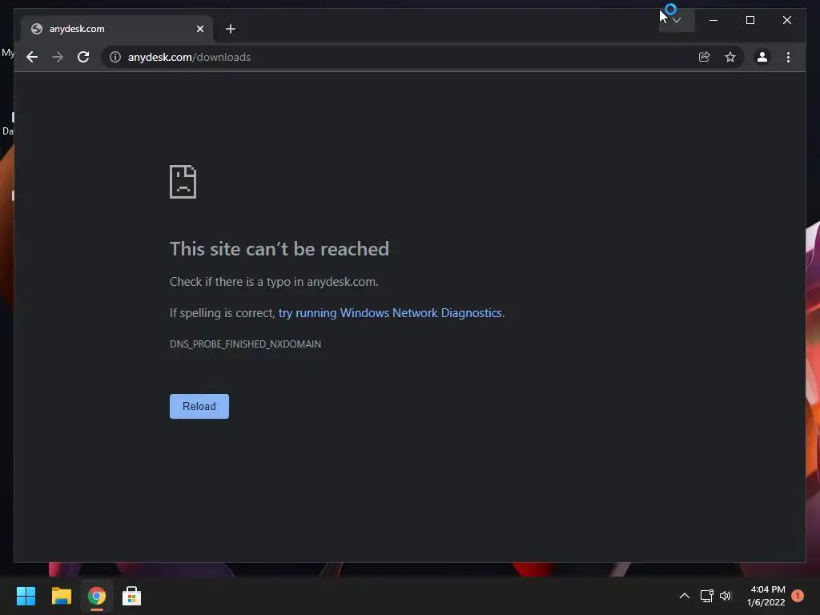Go back to the previous page

pos(32,57)
